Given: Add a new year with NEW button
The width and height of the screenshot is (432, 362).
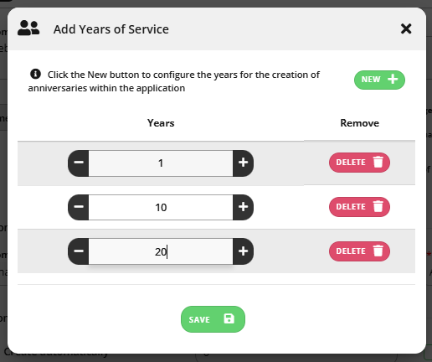Looking at the screenshot, I should pos(379,80).
